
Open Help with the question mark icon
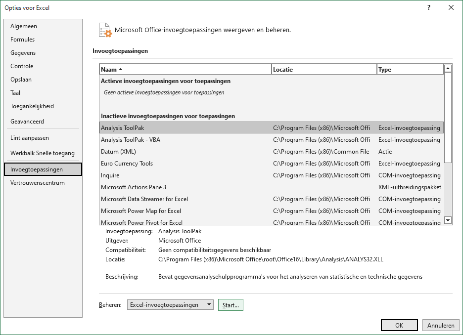click(x=429, y=8)
